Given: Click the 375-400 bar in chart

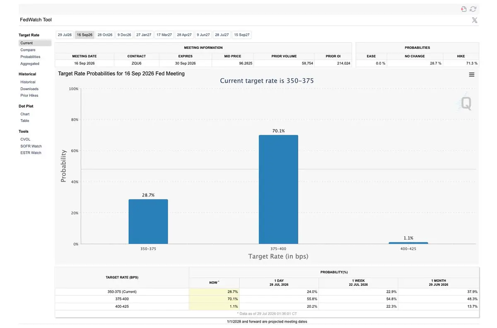Looking at the screenshot, I should [278, 189].
